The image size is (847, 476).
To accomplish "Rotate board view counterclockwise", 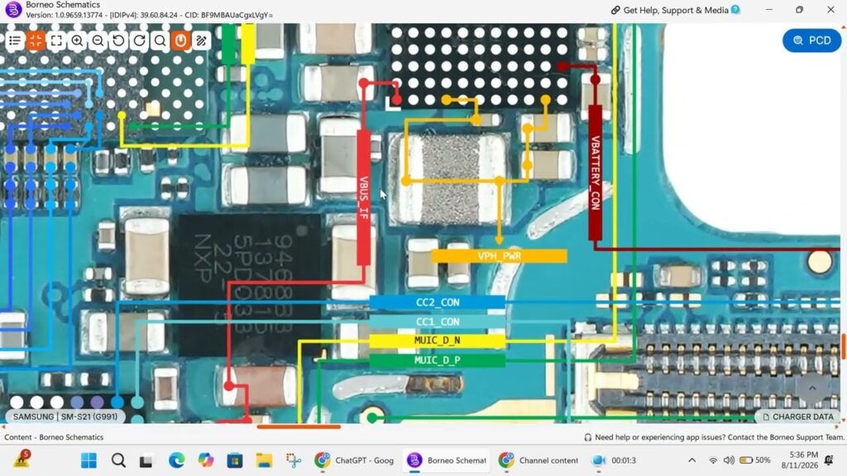I will 118,40.
